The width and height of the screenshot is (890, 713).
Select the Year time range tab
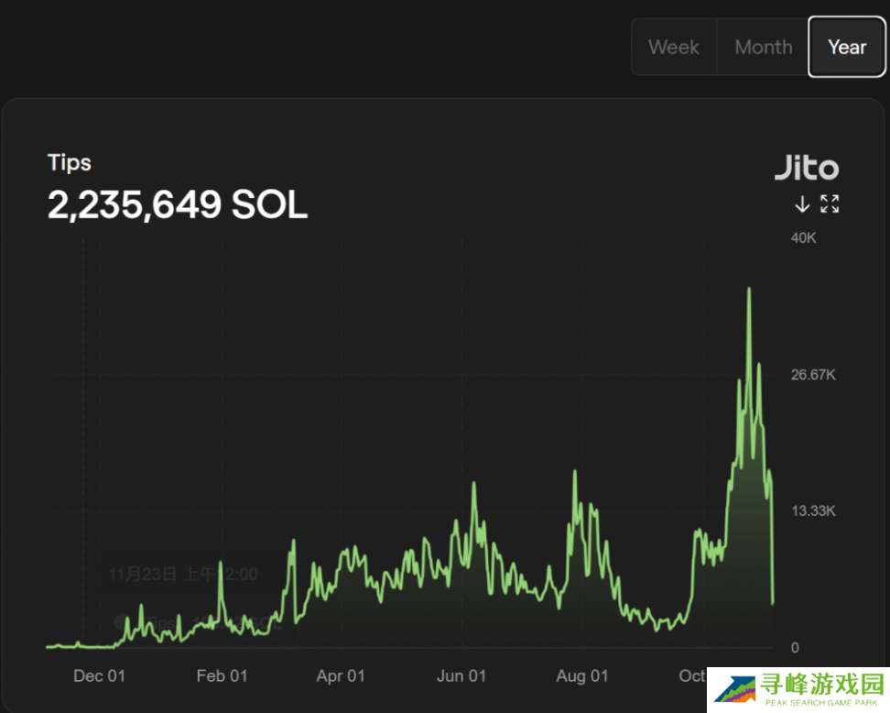pos(846,47)
